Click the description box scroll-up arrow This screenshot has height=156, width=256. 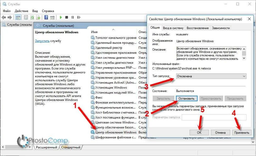tap(244, 49)
